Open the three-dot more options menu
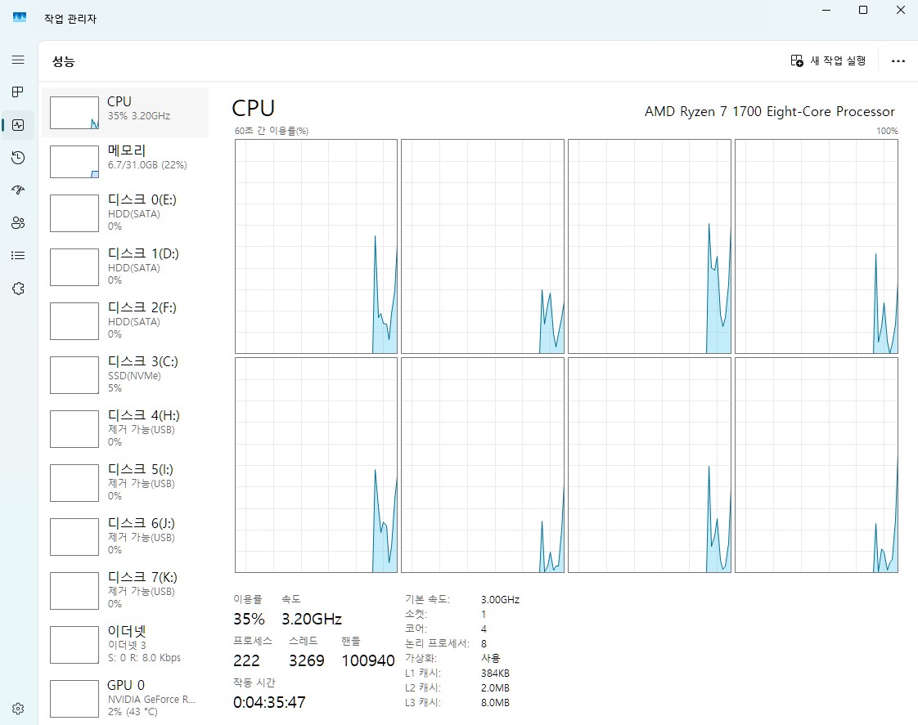Viewport: 918px width, 725px height. click(898, 60)
